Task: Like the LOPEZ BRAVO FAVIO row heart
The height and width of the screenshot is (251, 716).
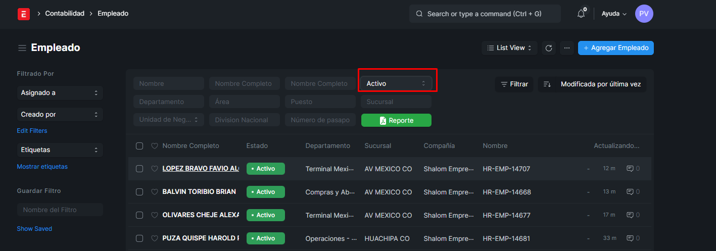Action: click(x=155, y=169)
